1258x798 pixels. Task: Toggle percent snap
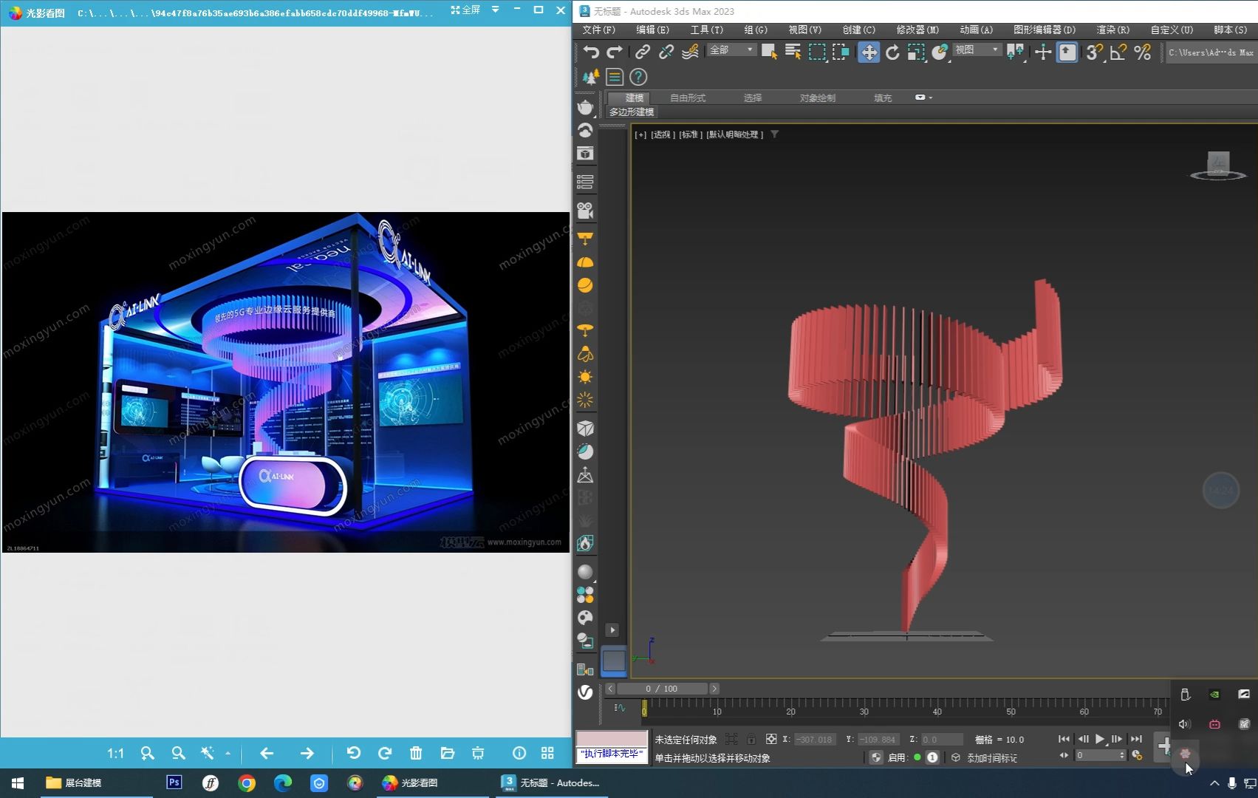1142,52
